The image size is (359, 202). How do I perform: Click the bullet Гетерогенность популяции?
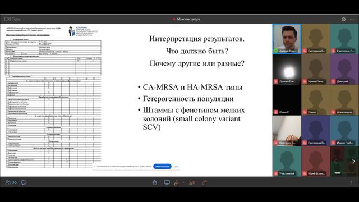click(188, 99)
